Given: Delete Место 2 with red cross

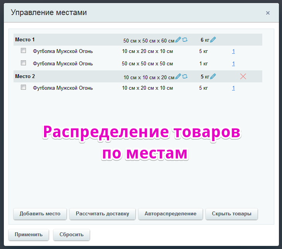Looking at the screenshot, I should [243, 77].
